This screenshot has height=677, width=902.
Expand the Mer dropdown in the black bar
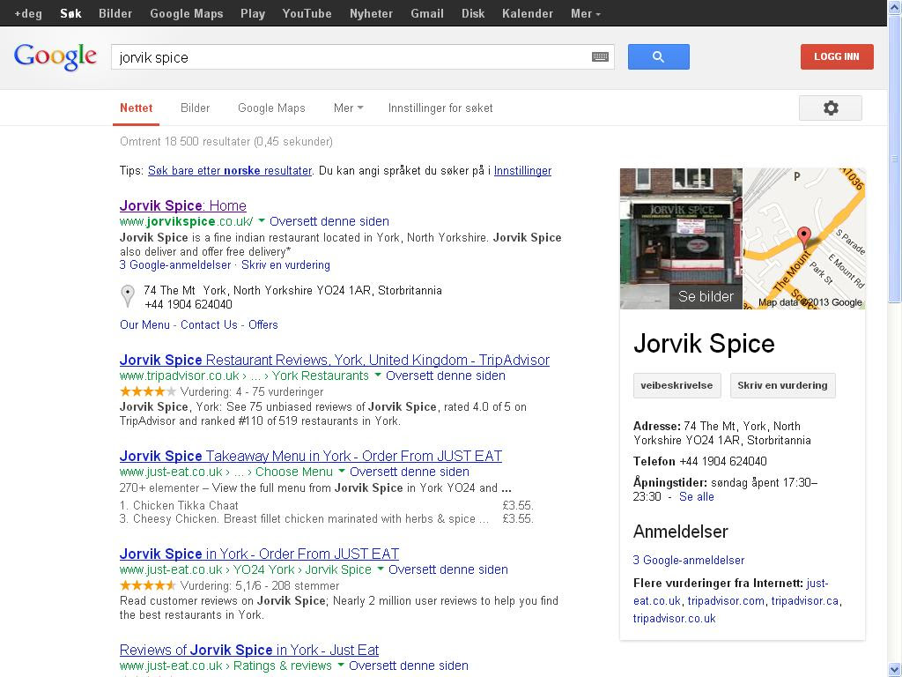point(586,13)
